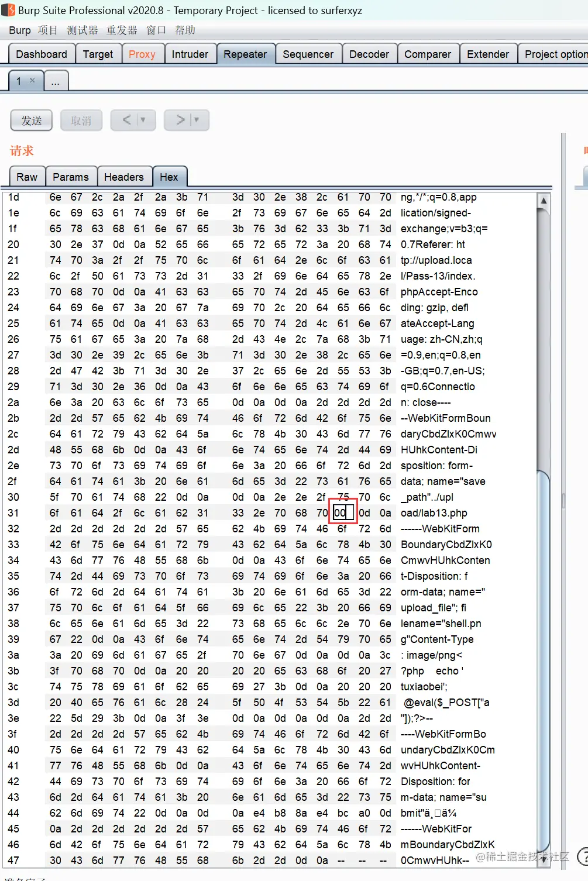Click the 取消 cancel button

point(81,121)
